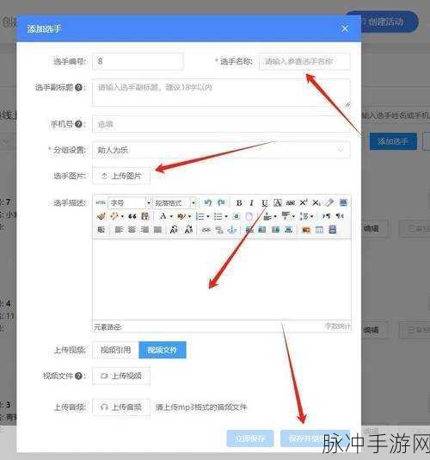Apply underline formatting
This screenshot has height=460, width=430.
(x=265, y=202)
